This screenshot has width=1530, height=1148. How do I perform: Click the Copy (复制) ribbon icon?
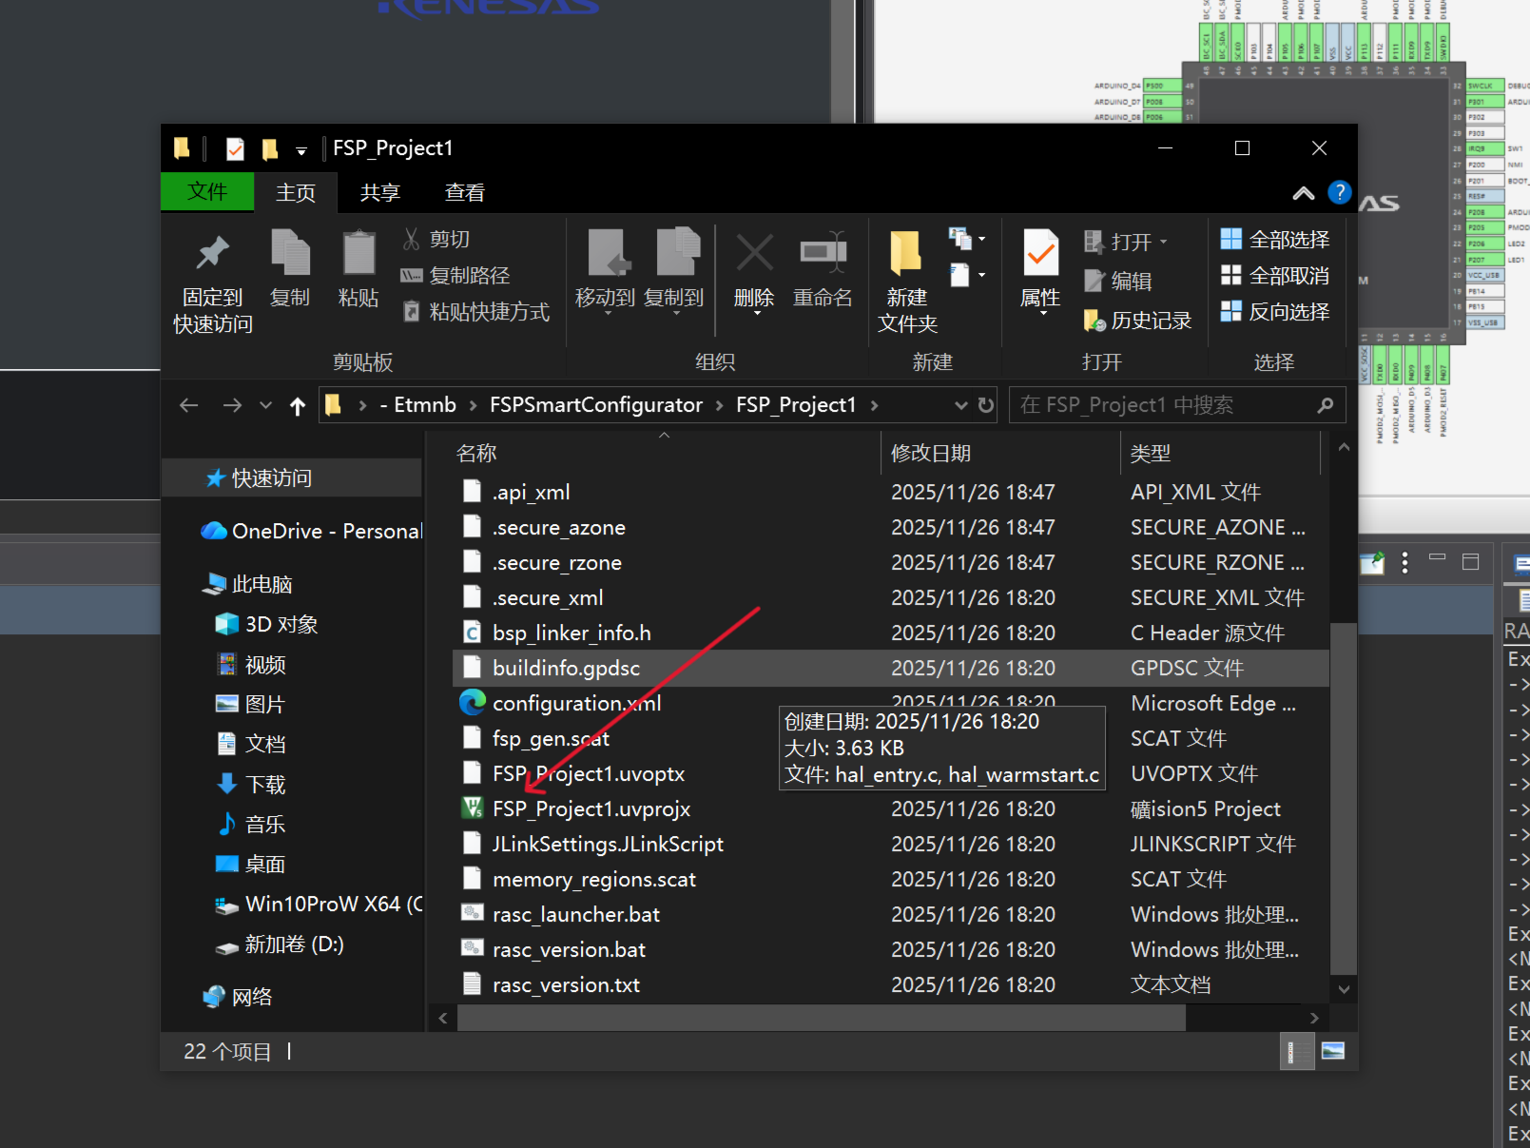pos(290,253)
